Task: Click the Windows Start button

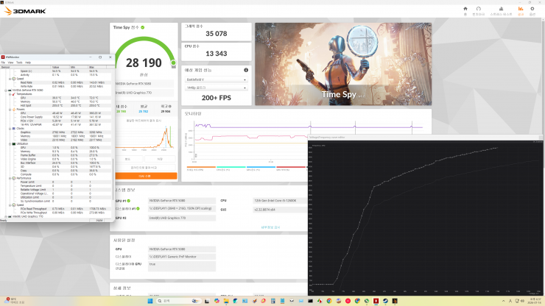Action: pos(150,301)
